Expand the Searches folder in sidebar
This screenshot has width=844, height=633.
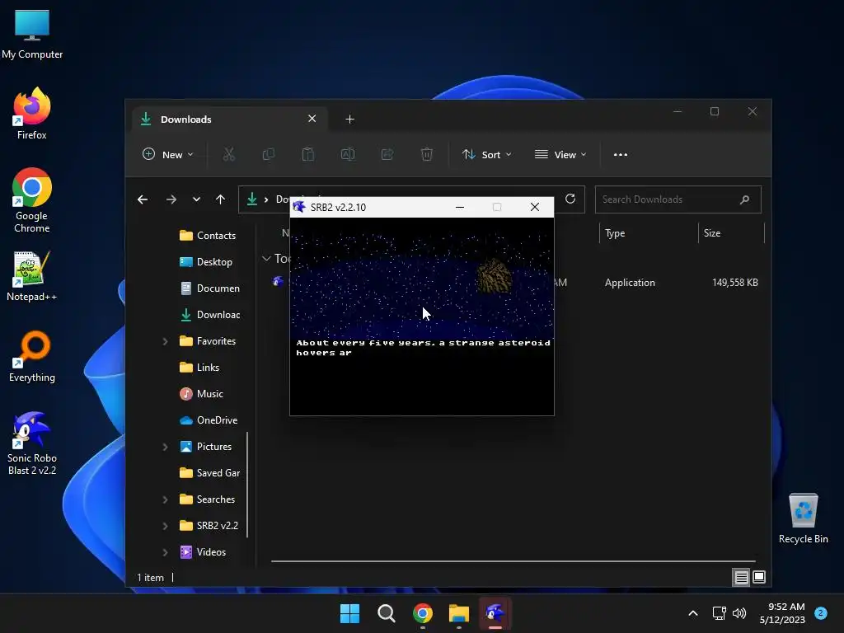click(x=165, y=499)
